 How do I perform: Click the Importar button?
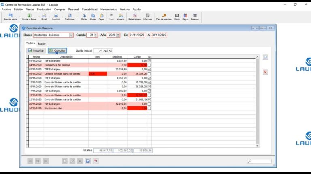[x=36, y=50]
